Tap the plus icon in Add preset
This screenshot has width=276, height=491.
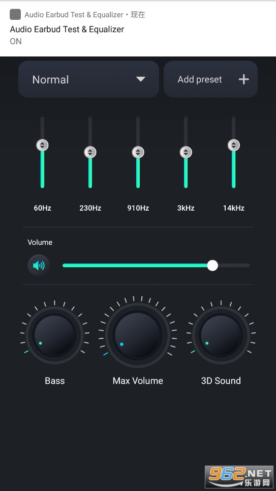tap(244, 79)
